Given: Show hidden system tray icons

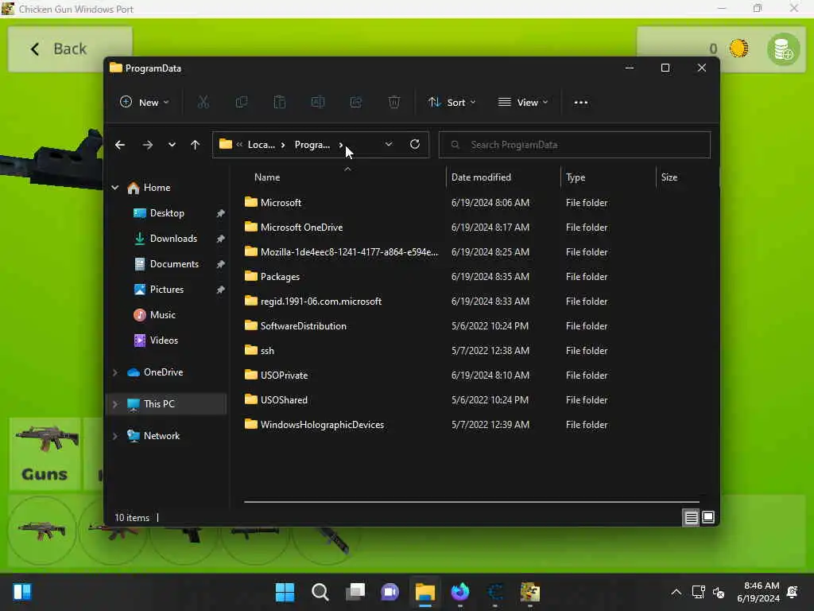Looking at the screenshot, I should click(676, 592).
